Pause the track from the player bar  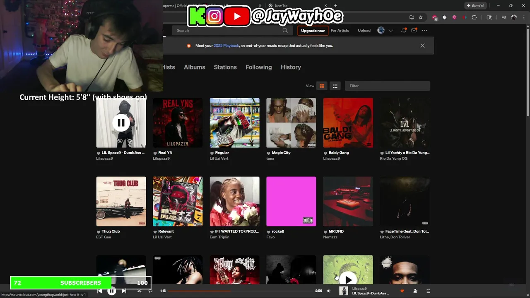click(112, 291)
